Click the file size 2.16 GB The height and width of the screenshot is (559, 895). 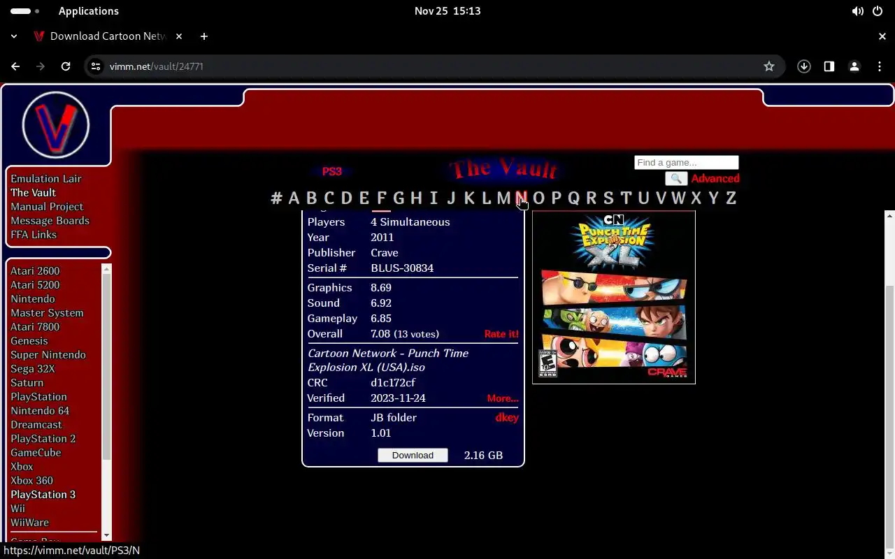(x=483, y=456)
